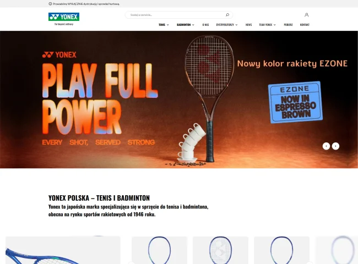Click 'EVERY SHOT, SERVED STRONG' banner tagline
The height and width of the screenshot is (264, 358).
pyautogui.click(x=99, y=142)
